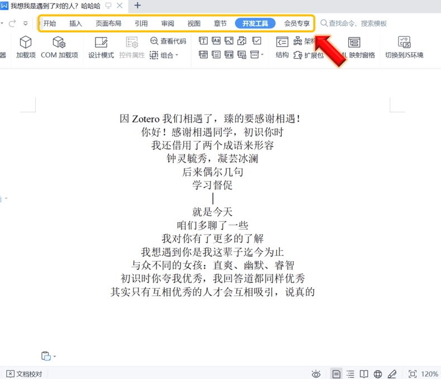
Task: Insert picture content control
Action: pyautogui.click(x=229, y=41)
